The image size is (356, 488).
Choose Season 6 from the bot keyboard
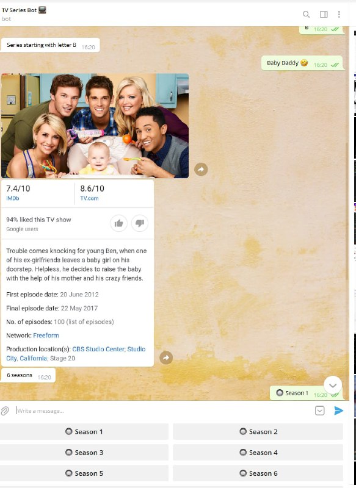click(258, 473)
